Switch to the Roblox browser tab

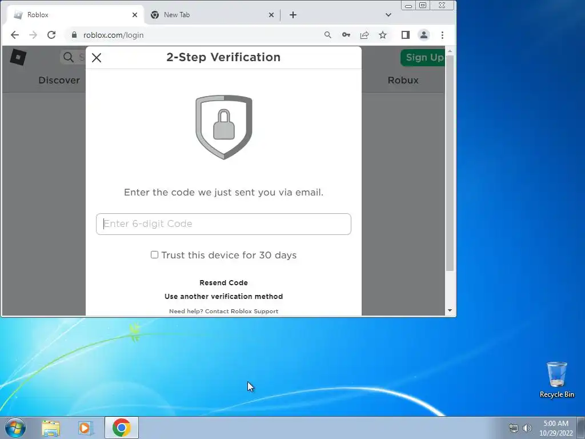[75, 15]
